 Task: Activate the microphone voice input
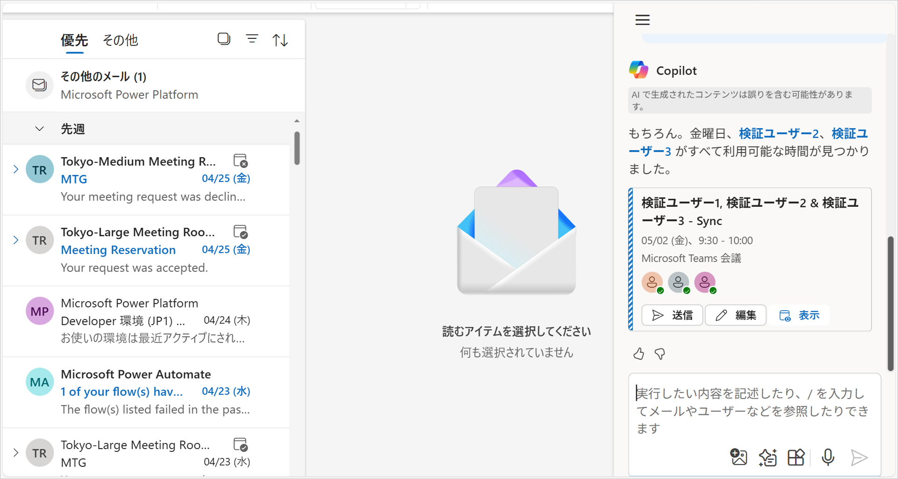pyautogui.click(x=828, y=457)
